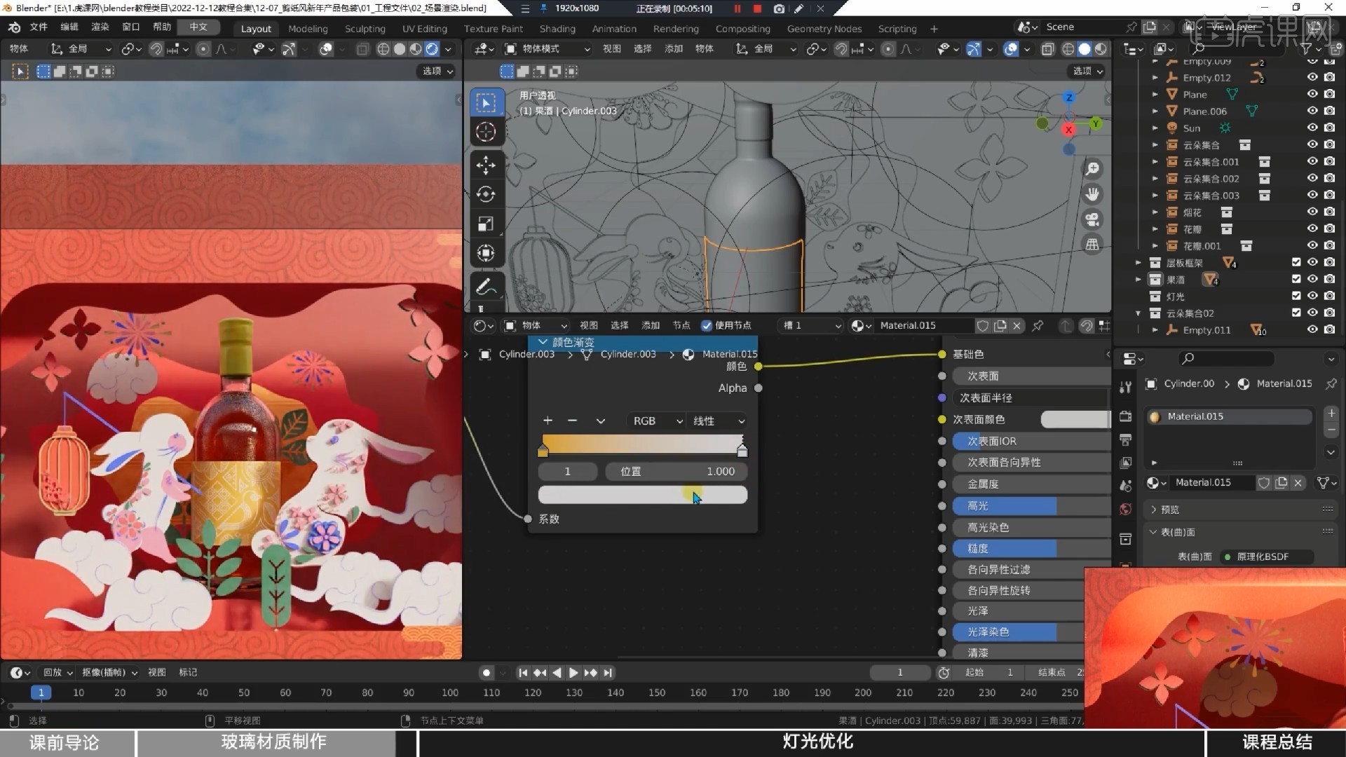Toggle auto keying record button
Screen dimensions: 1346x757
486,673
